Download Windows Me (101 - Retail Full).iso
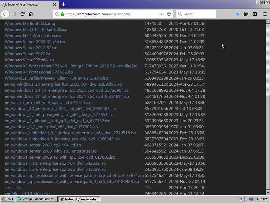 tap(36, 30)
